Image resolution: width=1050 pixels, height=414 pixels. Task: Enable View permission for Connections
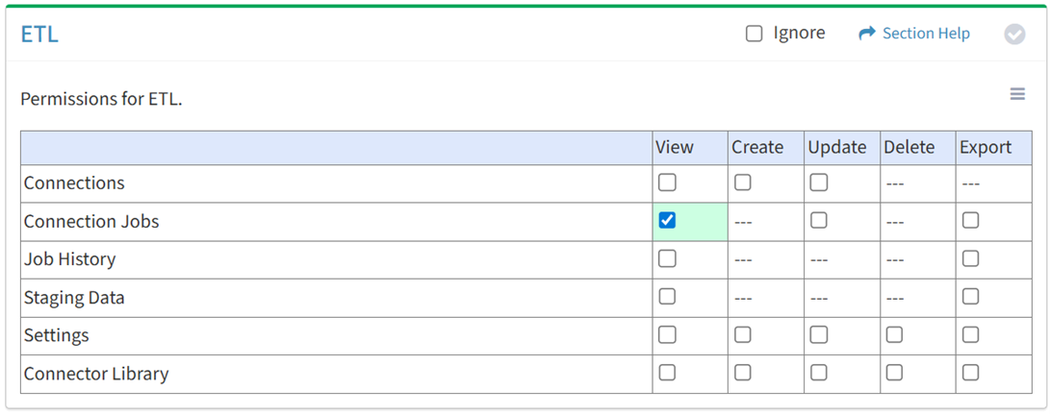click(667, 183)
